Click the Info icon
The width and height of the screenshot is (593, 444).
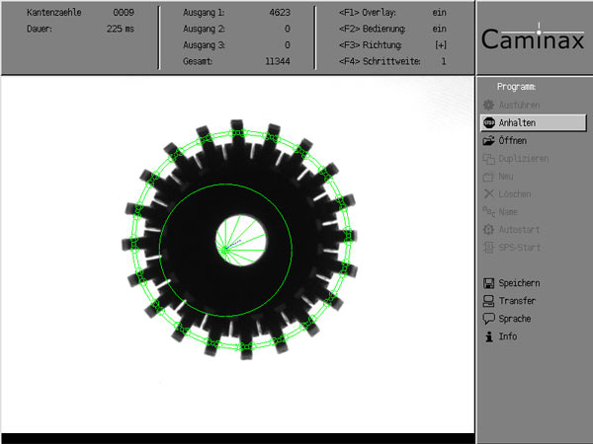coord(488,336)
